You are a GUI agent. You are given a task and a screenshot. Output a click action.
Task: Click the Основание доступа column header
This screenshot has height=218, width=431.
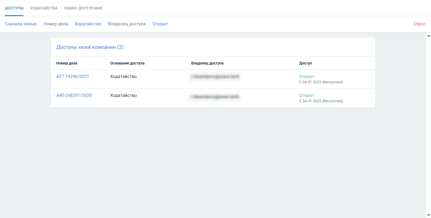127,63
